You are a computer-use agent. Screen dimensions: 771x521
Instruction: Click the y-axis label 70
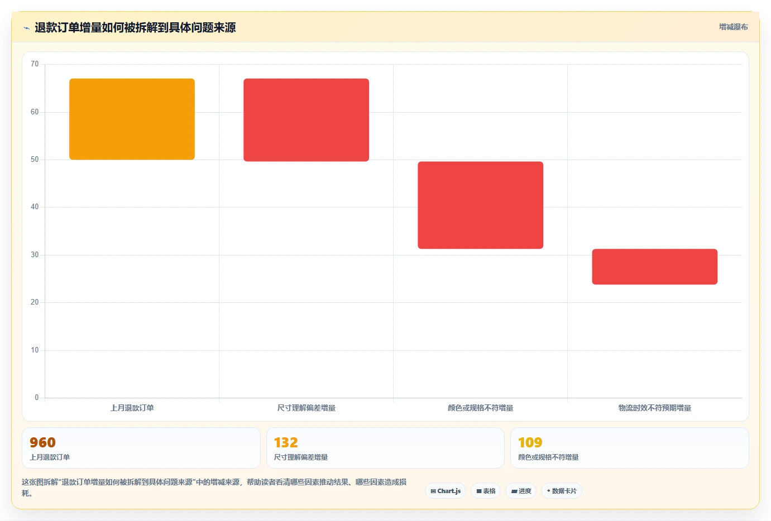[x=35, y=64]
